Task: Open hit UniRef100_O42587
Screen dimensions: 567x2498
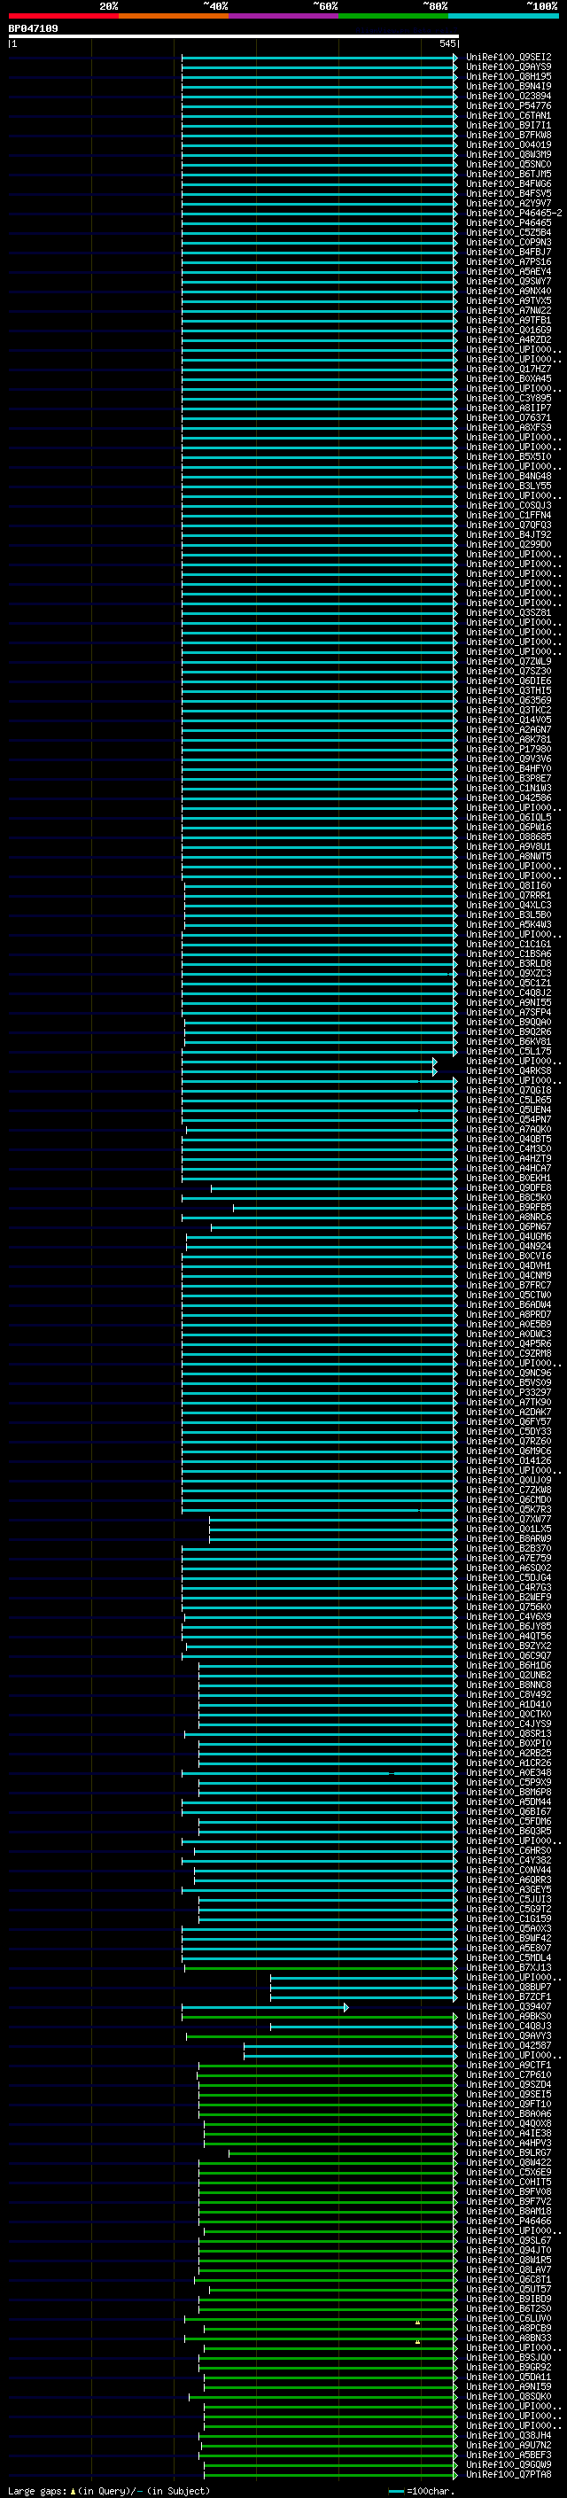Action: click(x=509, y=2045)
